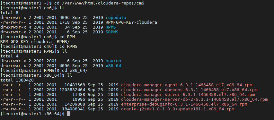274x120 pixels.
Task: Click permissions of the oracle-j2sdk row
Action: (x=13, y=109)
